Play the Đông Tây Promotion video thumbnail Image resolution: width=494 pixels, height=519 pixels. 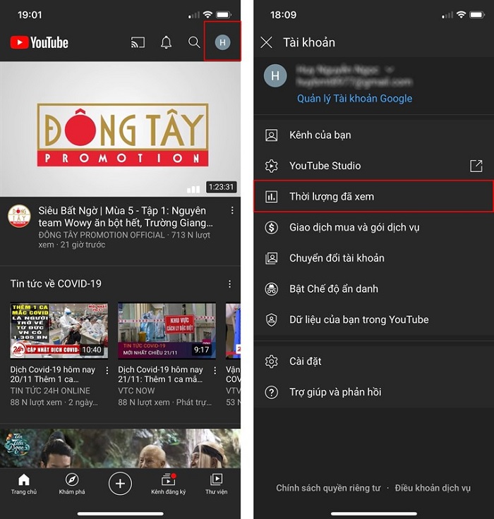(x=120, y=129)
